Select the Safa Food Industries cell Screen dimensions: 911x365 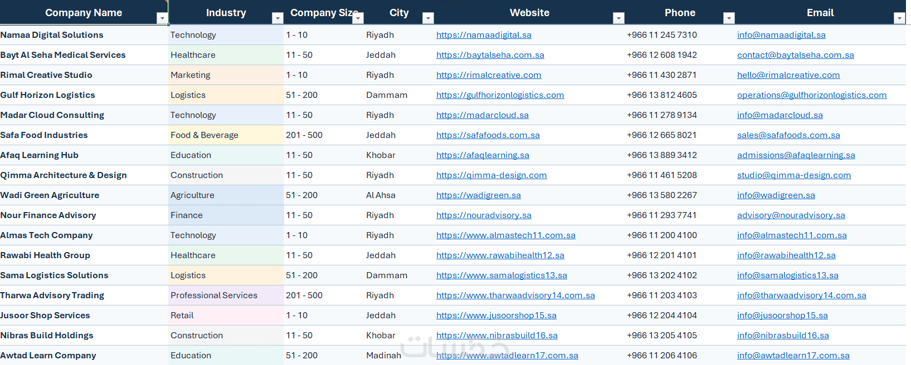pyautogui.click(x=84, y=135)
